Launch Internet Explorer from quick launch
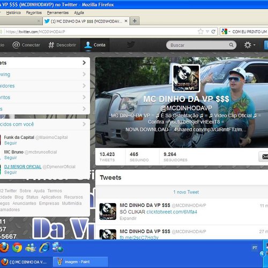 [44, 248]
